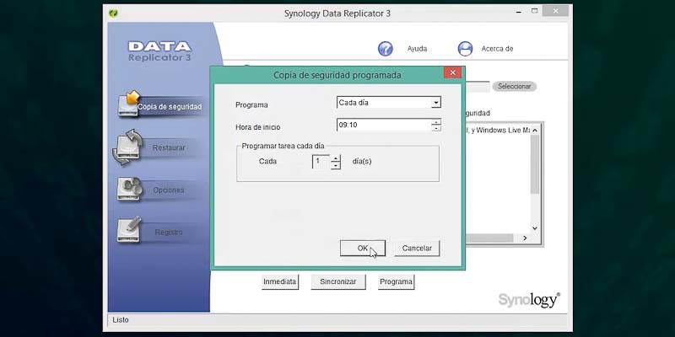The width and height of the screenshot is (675, 337).
Task: Click vertical scrollbar thumb in backup list
Action: pyautogui.click(x=535, y=164)
